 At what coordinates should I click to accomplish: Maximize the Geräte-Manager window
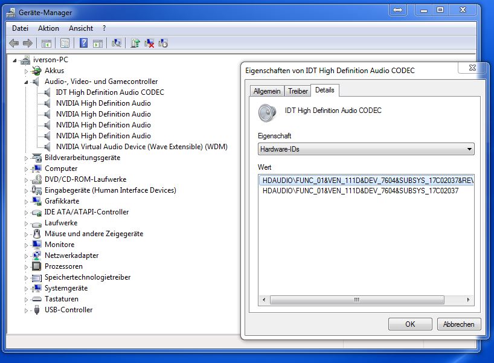point(440,10)
